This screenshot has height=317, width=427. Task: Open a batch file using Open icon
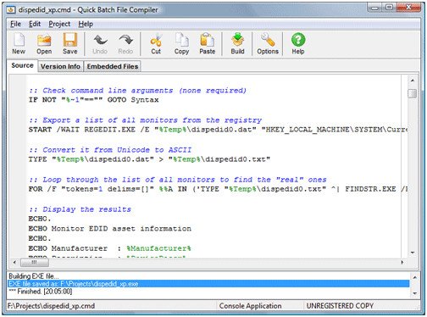coord(44,44)
